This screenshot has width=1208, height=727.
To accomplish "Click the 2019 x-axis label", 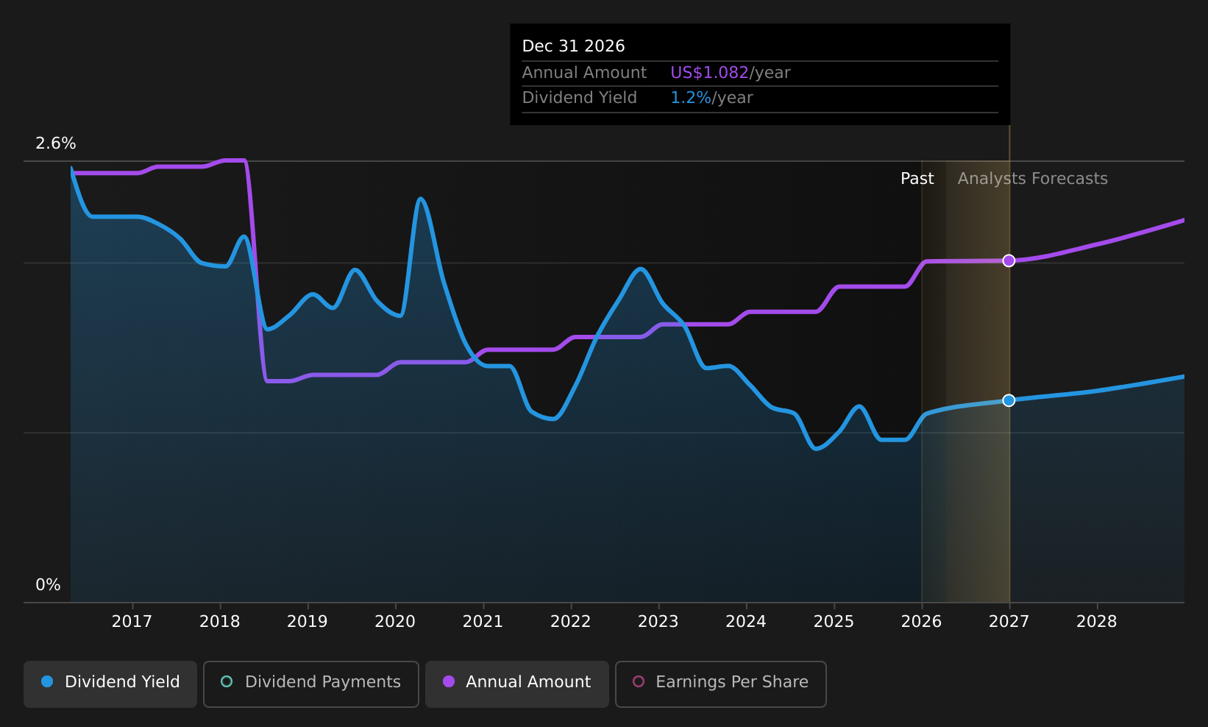I will coord(308,622).
